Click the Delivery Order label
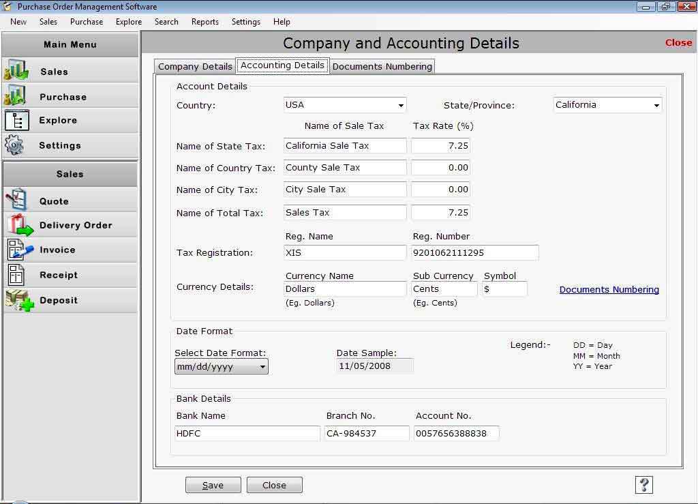The image size is (698, 504). (x=76, y=225)
